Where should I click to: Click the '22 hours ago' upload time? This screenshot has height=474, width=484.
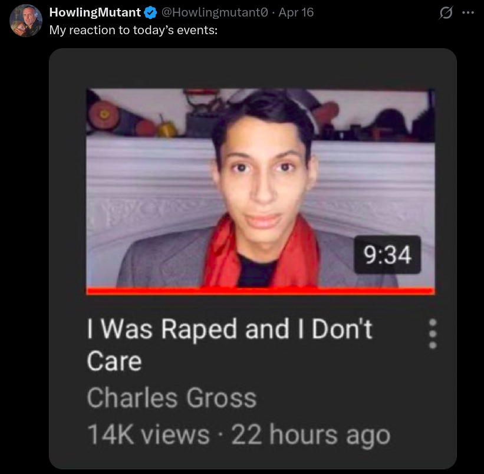[x=311, y=435]
